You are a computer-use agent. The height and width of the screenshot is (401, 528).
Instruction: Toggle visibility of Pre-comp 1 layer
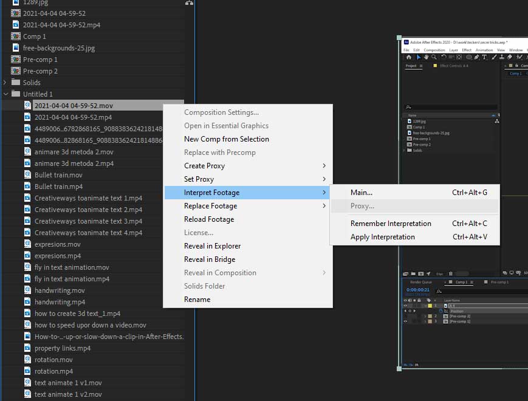click(405, 321)
